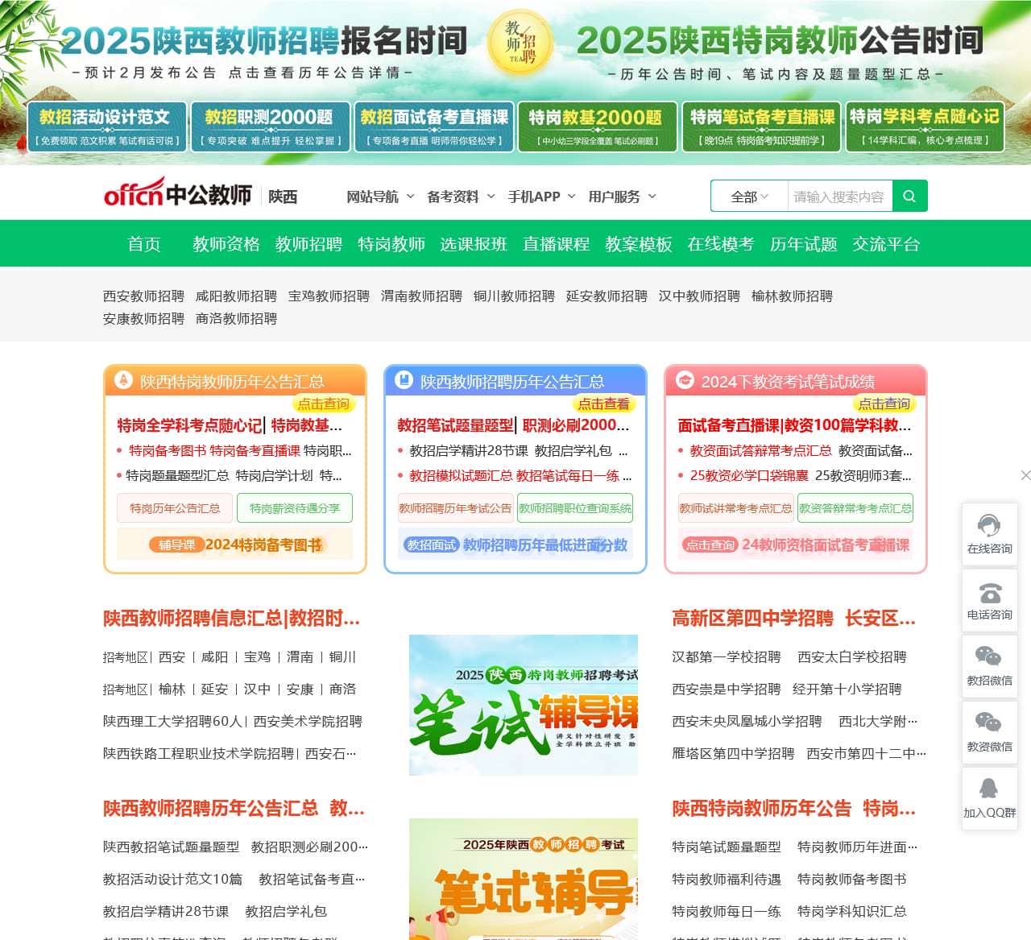
Task: Open the 榆林教师招聘 link
Action: pyautogui.click(x=792, y=296)
